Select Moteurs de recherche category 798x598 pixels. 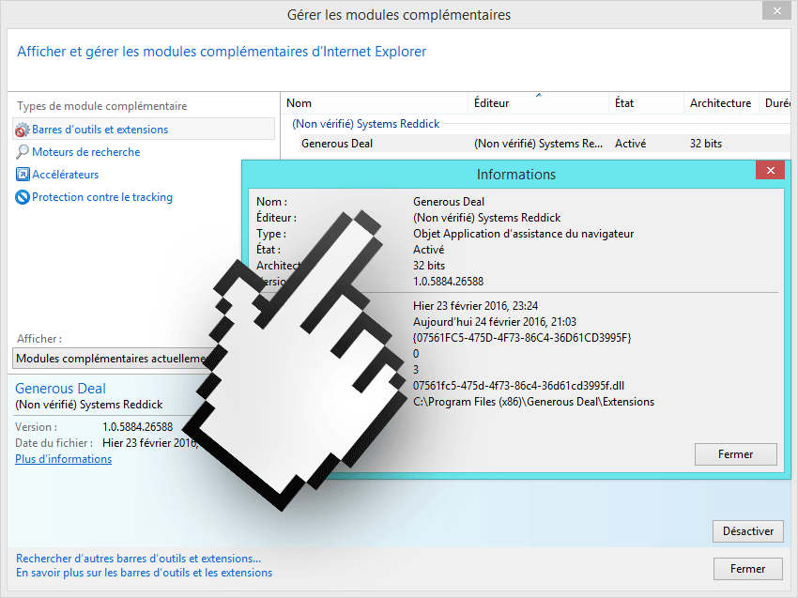86,152
